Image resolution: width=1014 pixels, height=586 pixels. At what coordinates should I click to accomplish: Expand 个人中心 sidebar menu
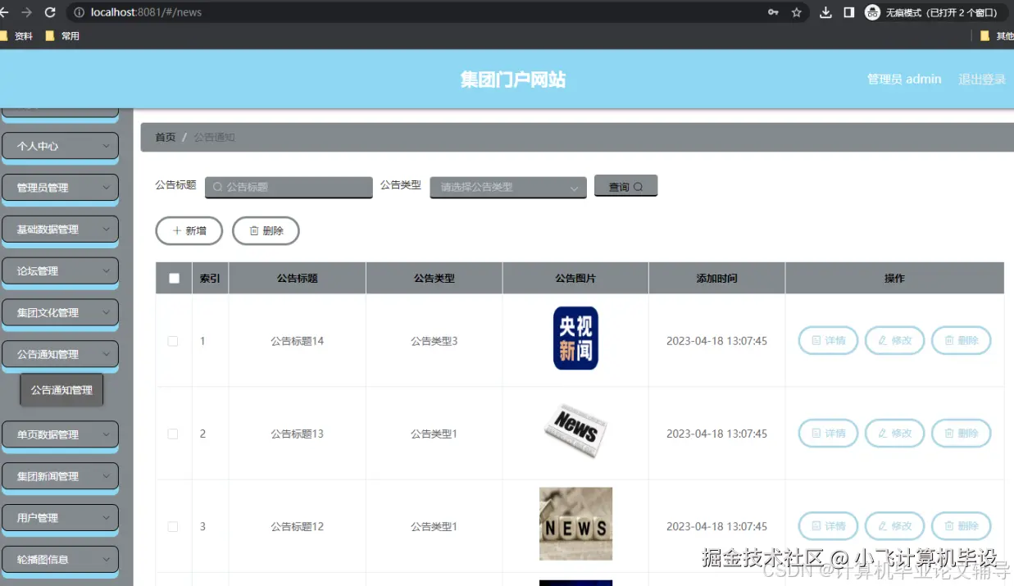(x=61, y=146)
